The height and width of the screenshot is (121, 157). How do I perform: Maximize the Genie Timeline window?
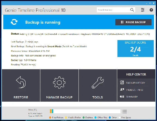(x=150, y=3)
